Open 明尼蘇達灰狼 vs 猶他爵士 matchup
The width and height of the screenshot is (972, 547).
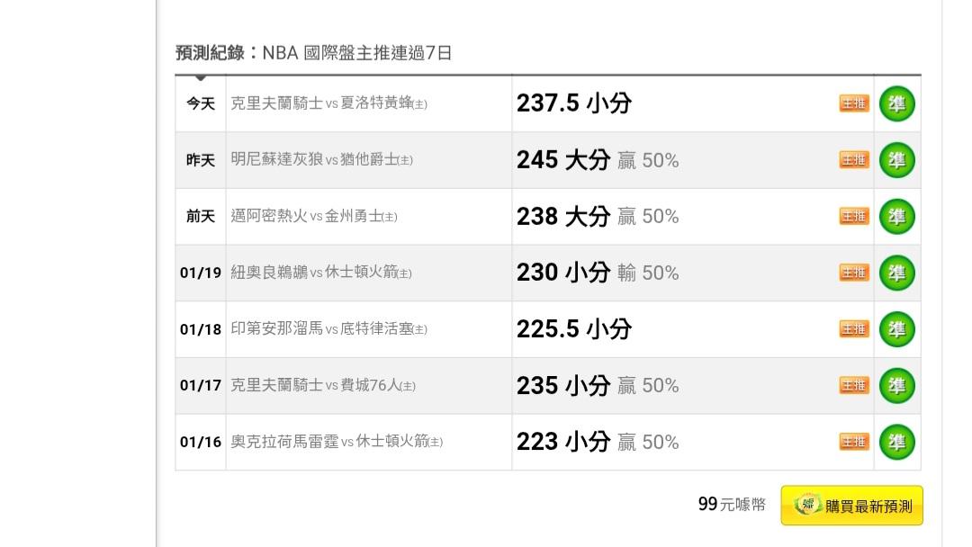point(321,160)
